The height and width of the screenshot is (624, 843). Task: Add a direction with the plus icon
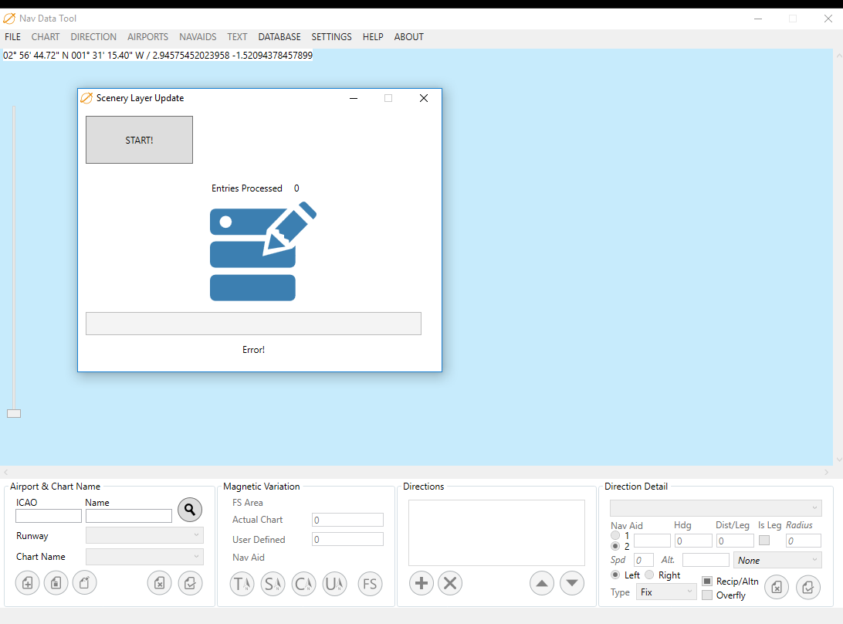tap(421, 583)
